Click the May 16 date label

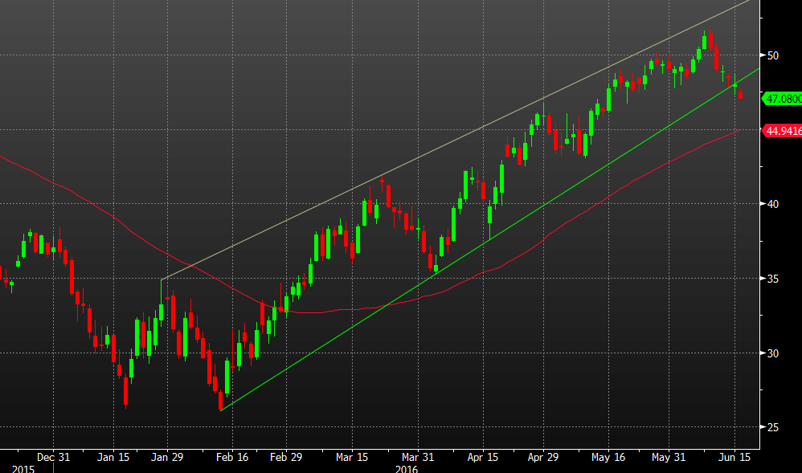(x=608, y=457)
